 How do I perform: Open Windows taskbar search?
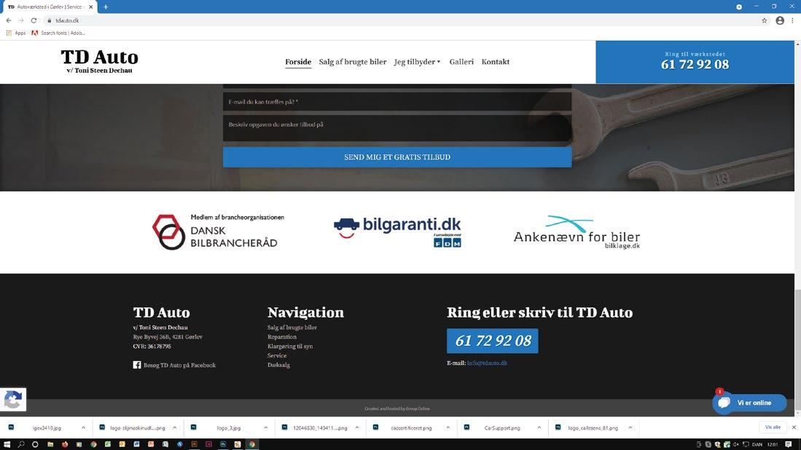[x=21, y=444]
